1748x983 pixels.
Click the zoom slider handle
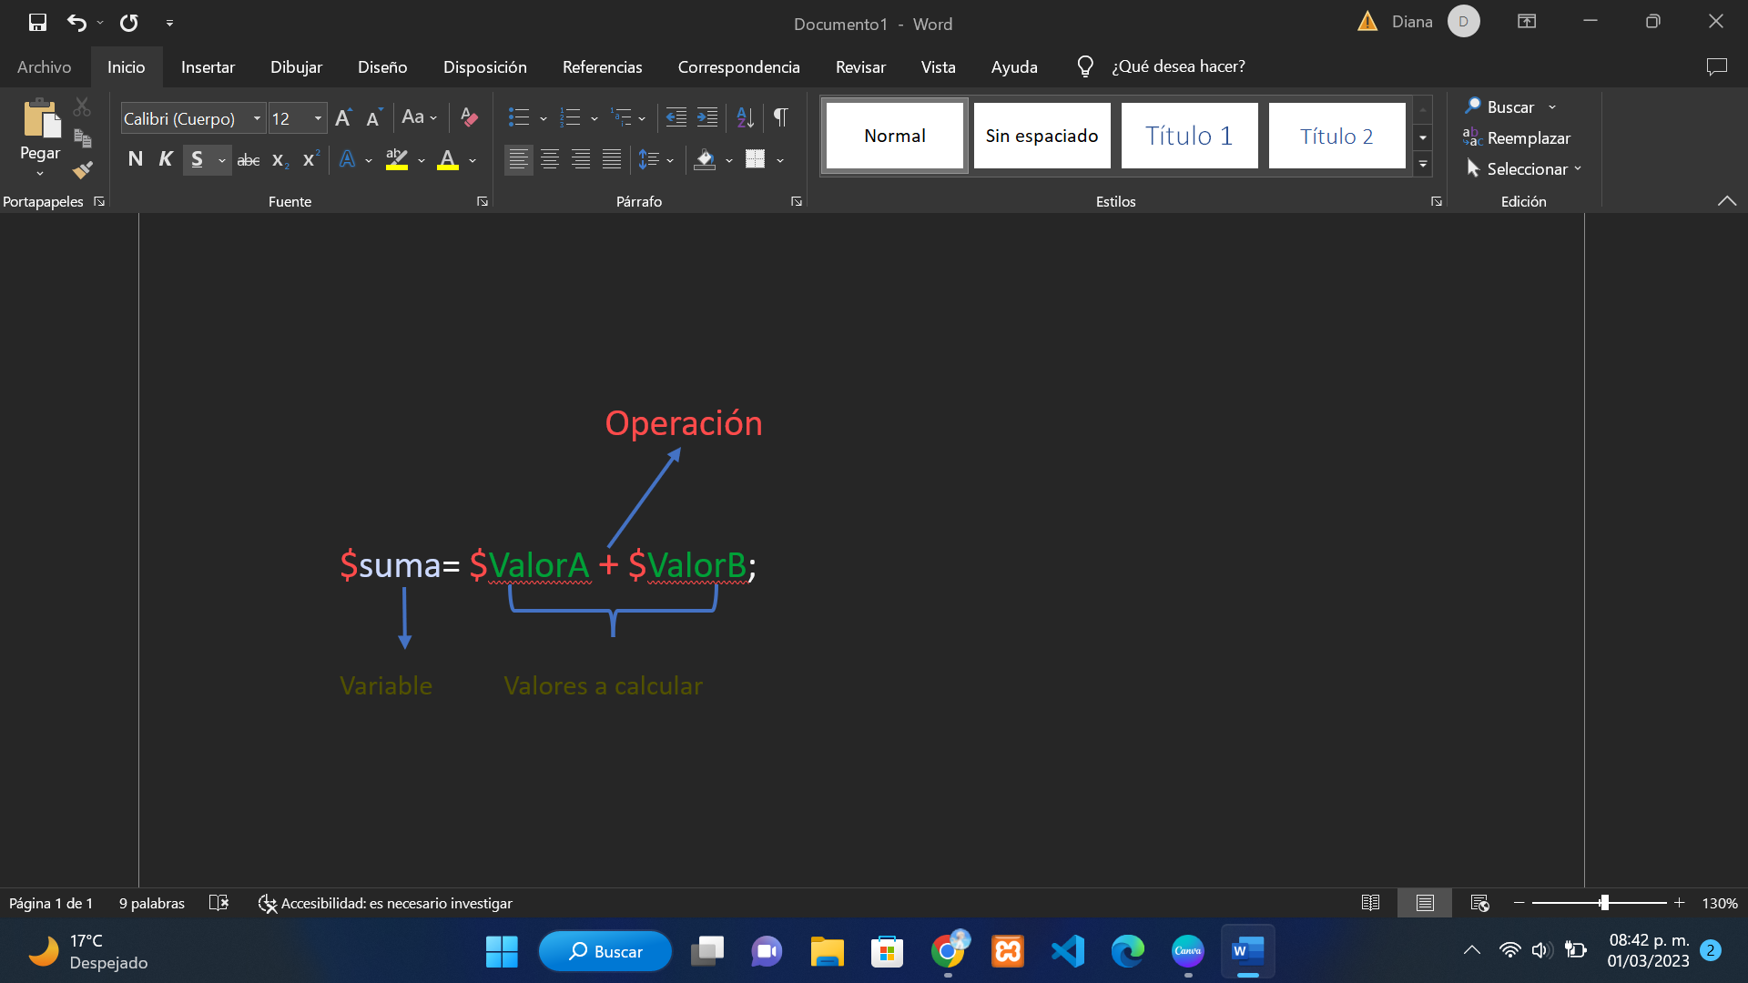pos(1604,903)
